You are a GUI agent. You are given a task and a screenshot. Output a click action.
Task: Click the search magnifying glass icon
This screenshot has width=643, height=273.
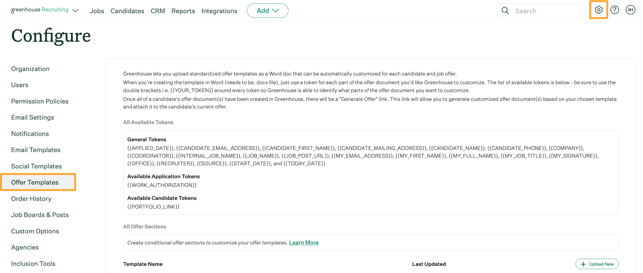coord(505,11)
